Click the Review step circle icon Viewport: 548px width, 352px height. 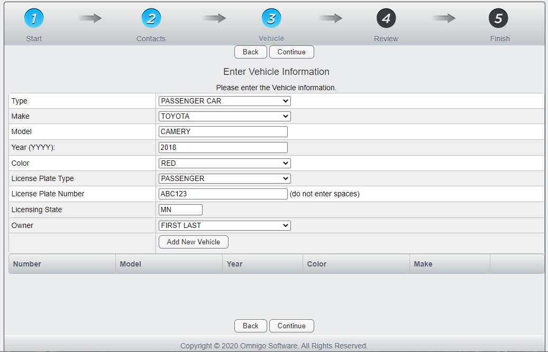[x=386, y=17]
